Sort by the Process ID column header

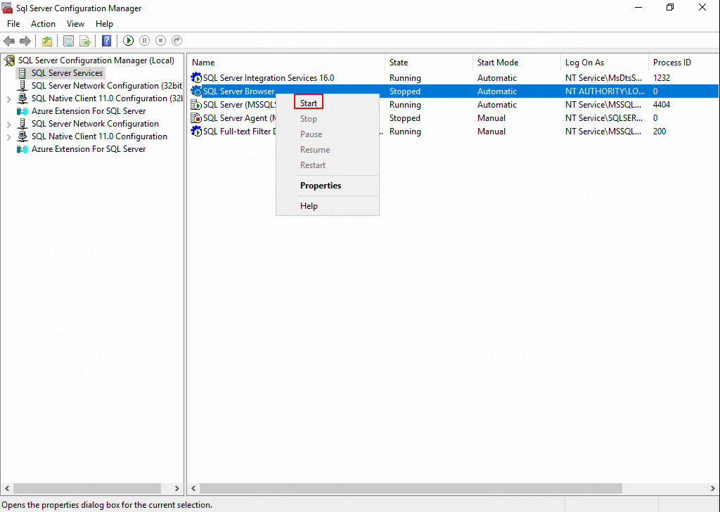683,63
